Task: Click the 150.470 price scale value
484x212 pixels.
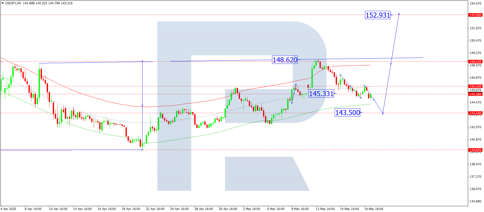Action: 475,41
